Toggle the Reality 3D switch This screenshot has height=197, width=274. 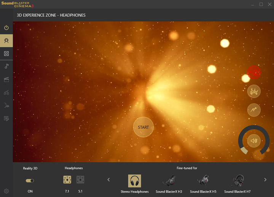click(x=30, y=181)
